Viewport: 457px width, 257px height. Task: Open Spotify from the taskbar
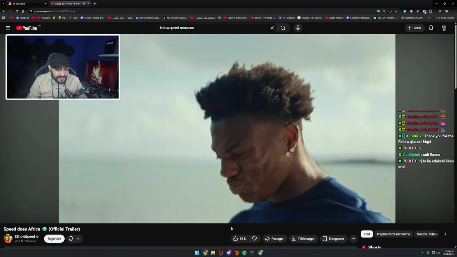tap(244, 253)
